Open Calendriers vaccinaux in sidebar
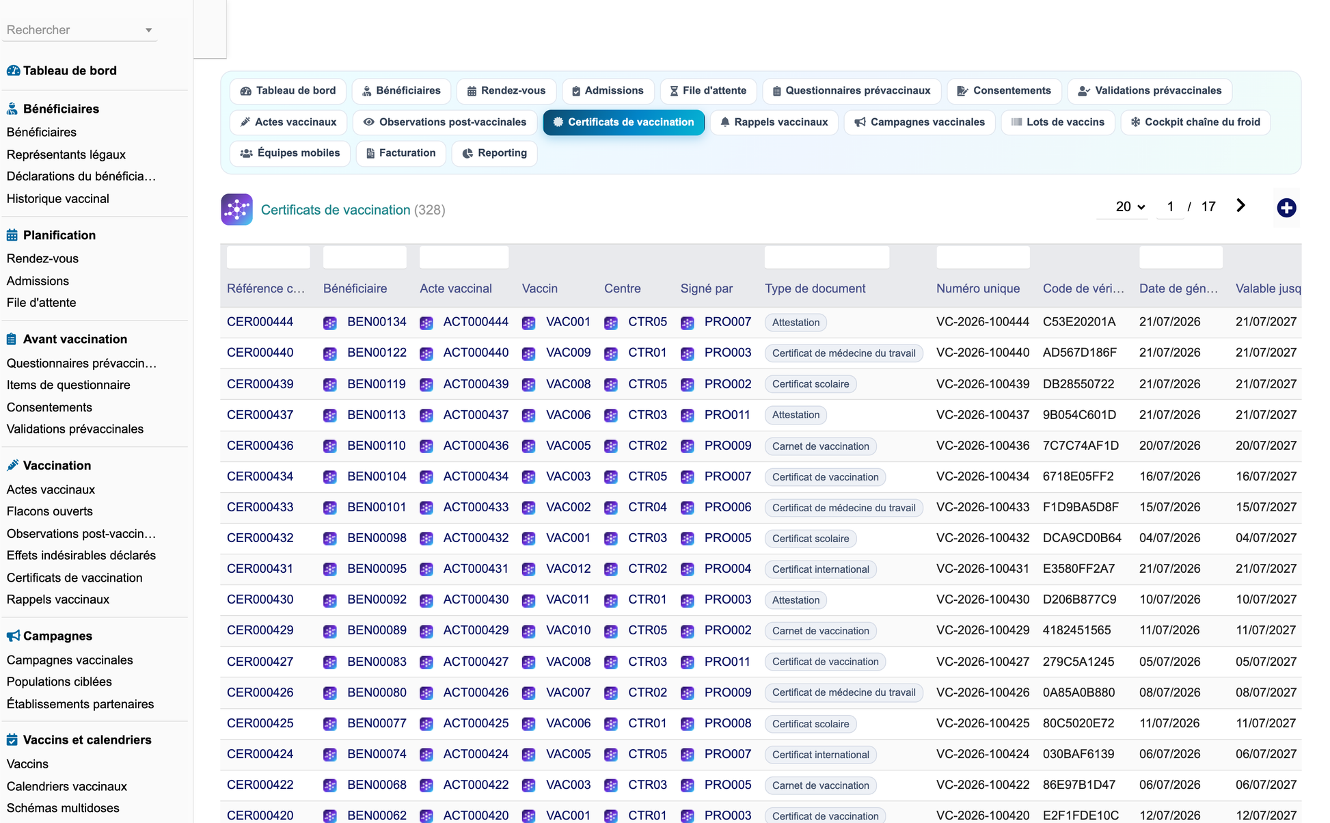 [x=67, y=786]
